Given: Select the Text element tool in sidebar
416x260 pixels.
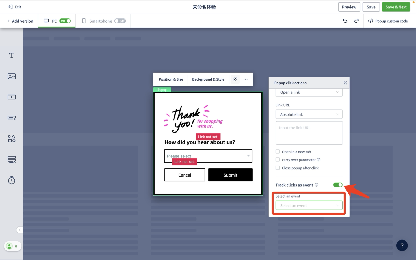Looking at the screenshot, I should [x=12, y=55].
